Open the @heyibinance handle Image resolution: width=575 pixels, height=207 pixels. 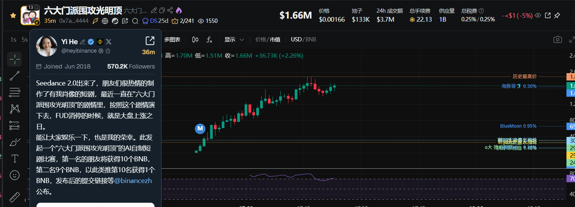coord(79,51)
